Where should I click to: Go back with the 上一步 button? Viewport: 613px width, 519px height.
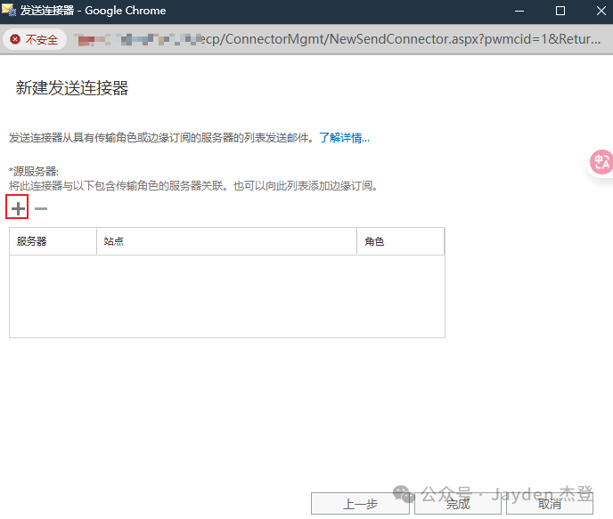click(x=360, y=504)
